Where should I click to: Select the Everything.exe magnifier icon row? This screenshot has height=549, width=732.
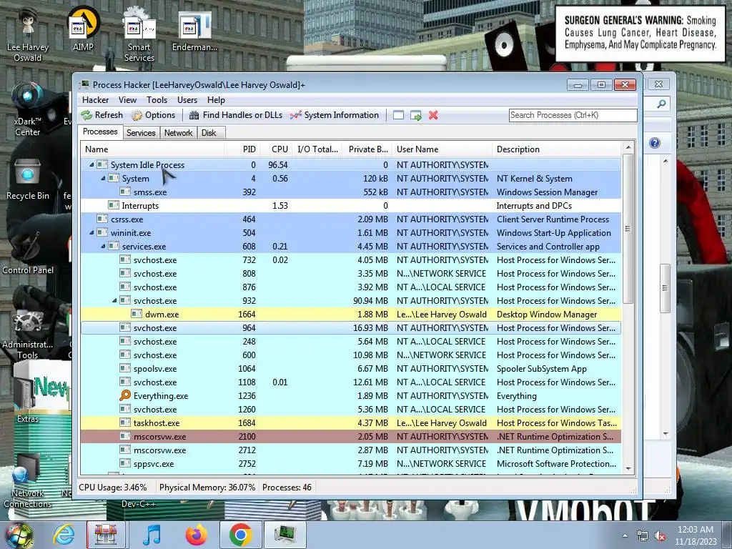tap(350, 396)
